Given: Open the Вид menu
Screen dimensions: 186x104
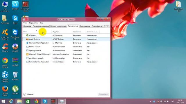Looking at the screenshot, I should click(41, 23).
